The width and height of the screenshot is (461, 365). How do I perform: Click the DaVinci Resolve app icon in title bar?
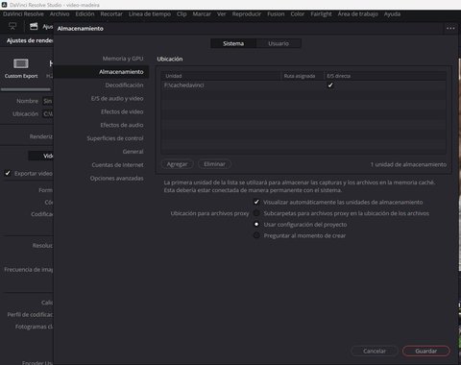[5, 5]
